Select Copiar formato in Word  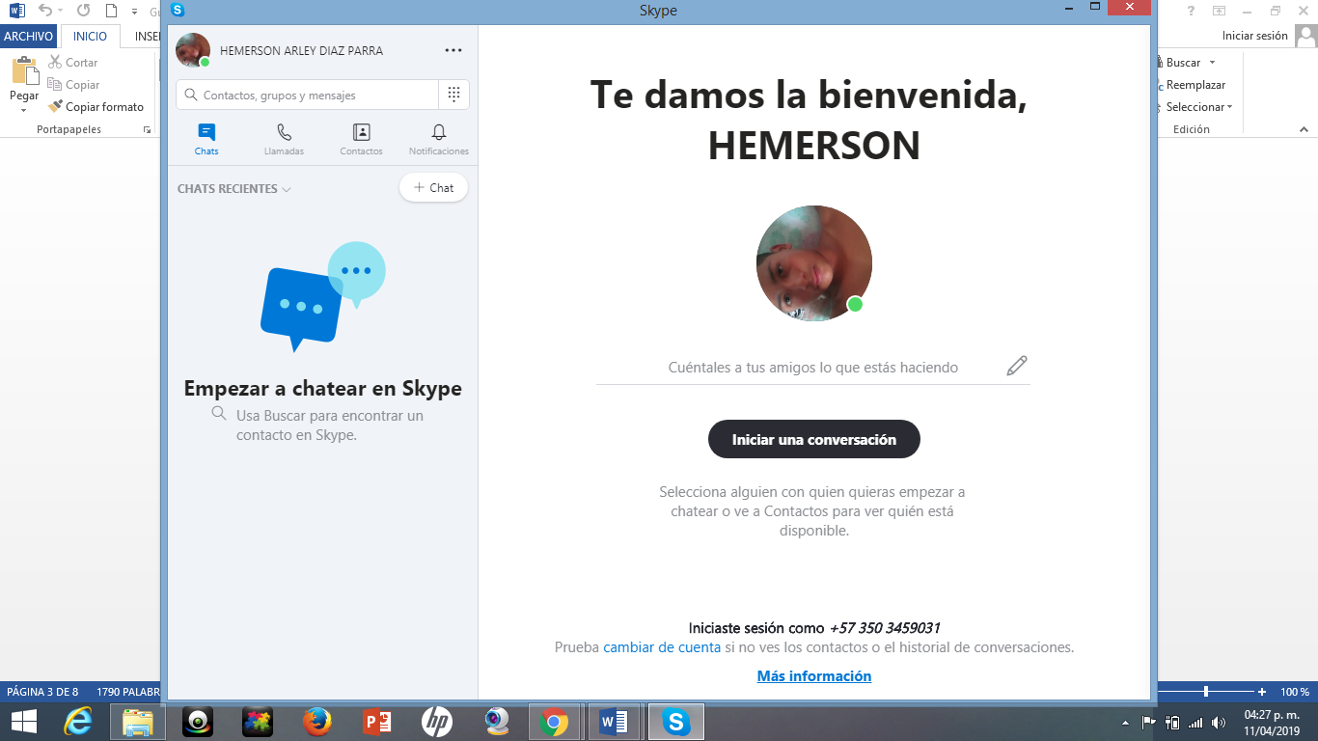96,107
